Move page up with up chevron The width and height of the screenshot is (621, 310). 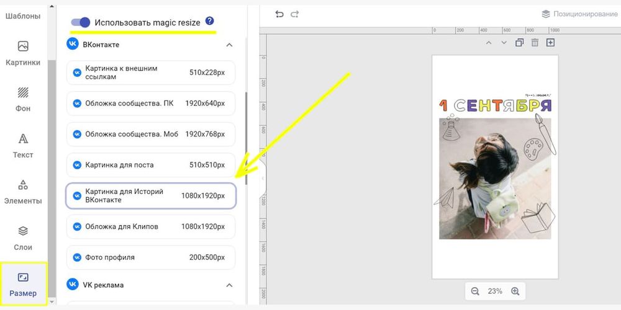point(488,43)
